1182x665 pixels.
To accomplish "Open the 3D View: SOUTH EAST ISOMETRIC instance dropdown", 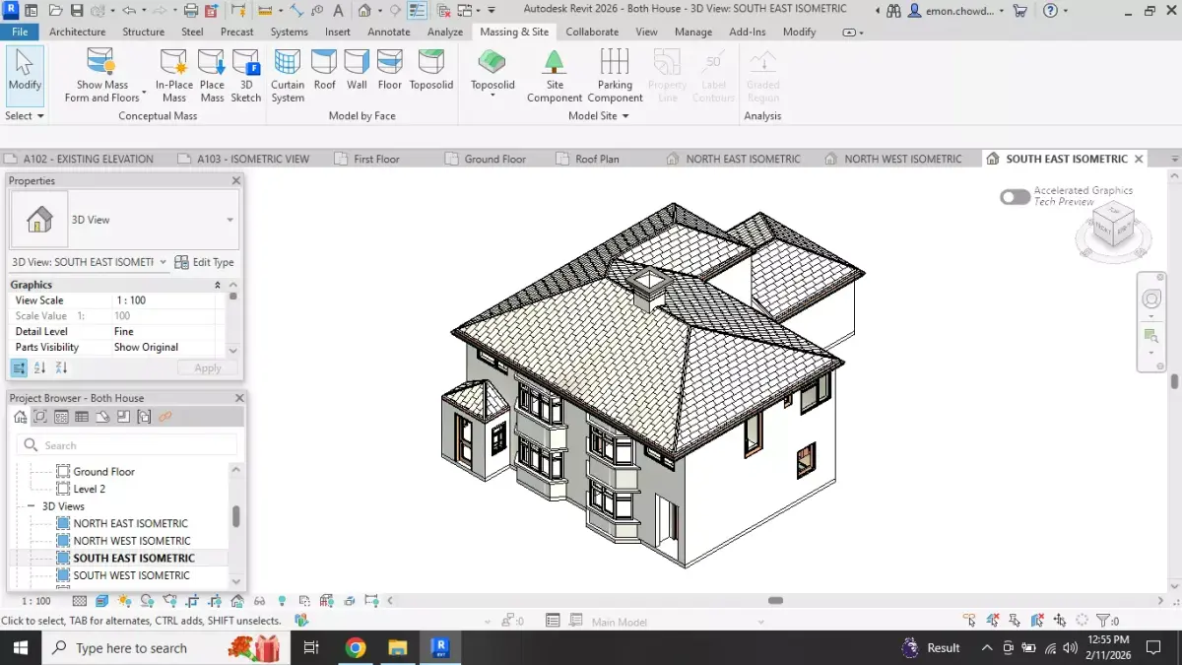I will click(163, 262).
